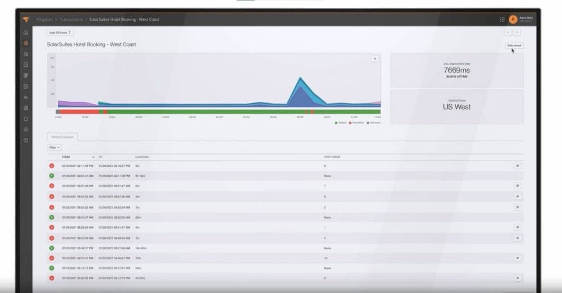Click the orange user avatar icon
This screenshot has height=293, width=562.
(513, 19)
